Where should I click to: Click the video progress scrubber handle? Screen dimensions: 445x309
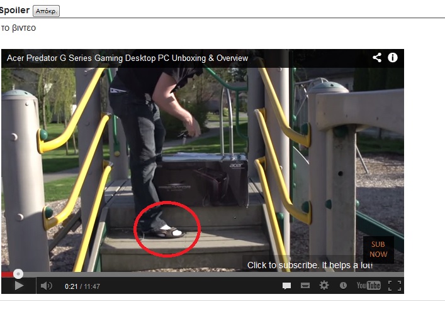18,274
